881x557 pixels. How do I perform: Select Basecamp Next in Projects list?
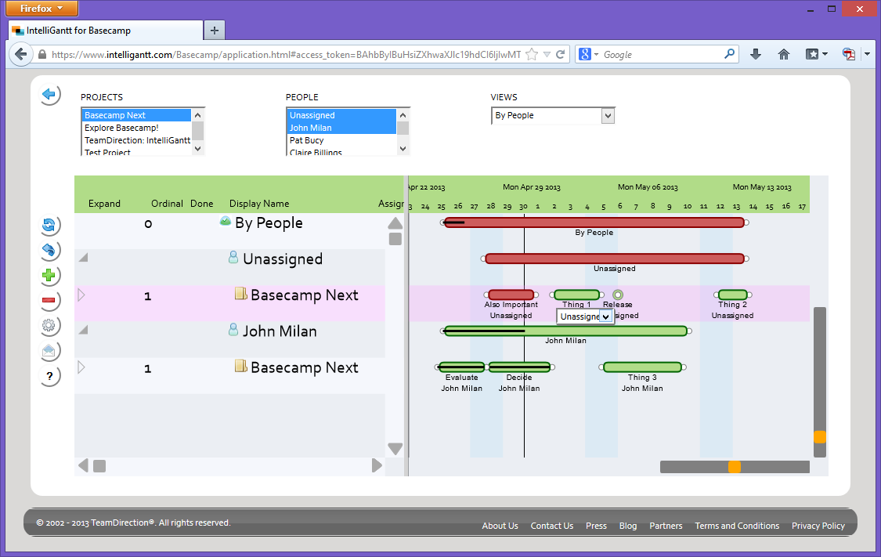point(136,115)
